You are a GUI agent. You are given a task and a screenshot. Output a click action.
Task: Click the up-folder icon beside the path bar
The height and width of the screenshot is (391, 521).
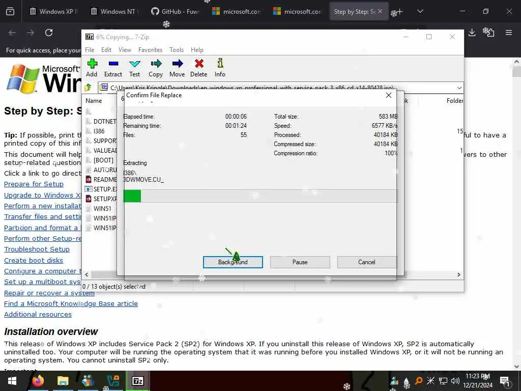pyautogui.click(x=88, y=88)
